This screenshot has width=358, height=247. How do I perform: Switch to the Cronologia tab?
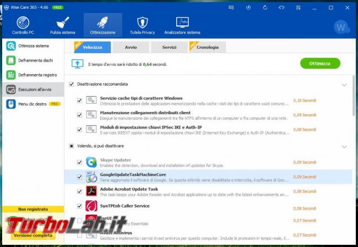pyautogui.click(x=208, y=47)
